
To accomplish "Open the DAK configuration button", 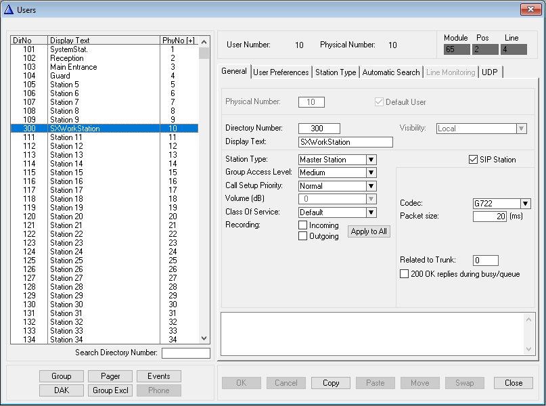I will tap(61, 390).
